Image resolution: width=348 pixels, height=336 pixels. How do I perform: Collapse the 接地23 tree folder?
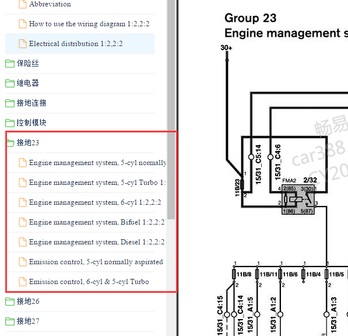(x=28, y=142)
